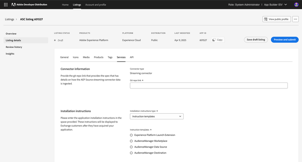Image resolution: width=302 pixels, height=162 pixels.
Task: Click the Connector information heading
Action: (75, 69)
